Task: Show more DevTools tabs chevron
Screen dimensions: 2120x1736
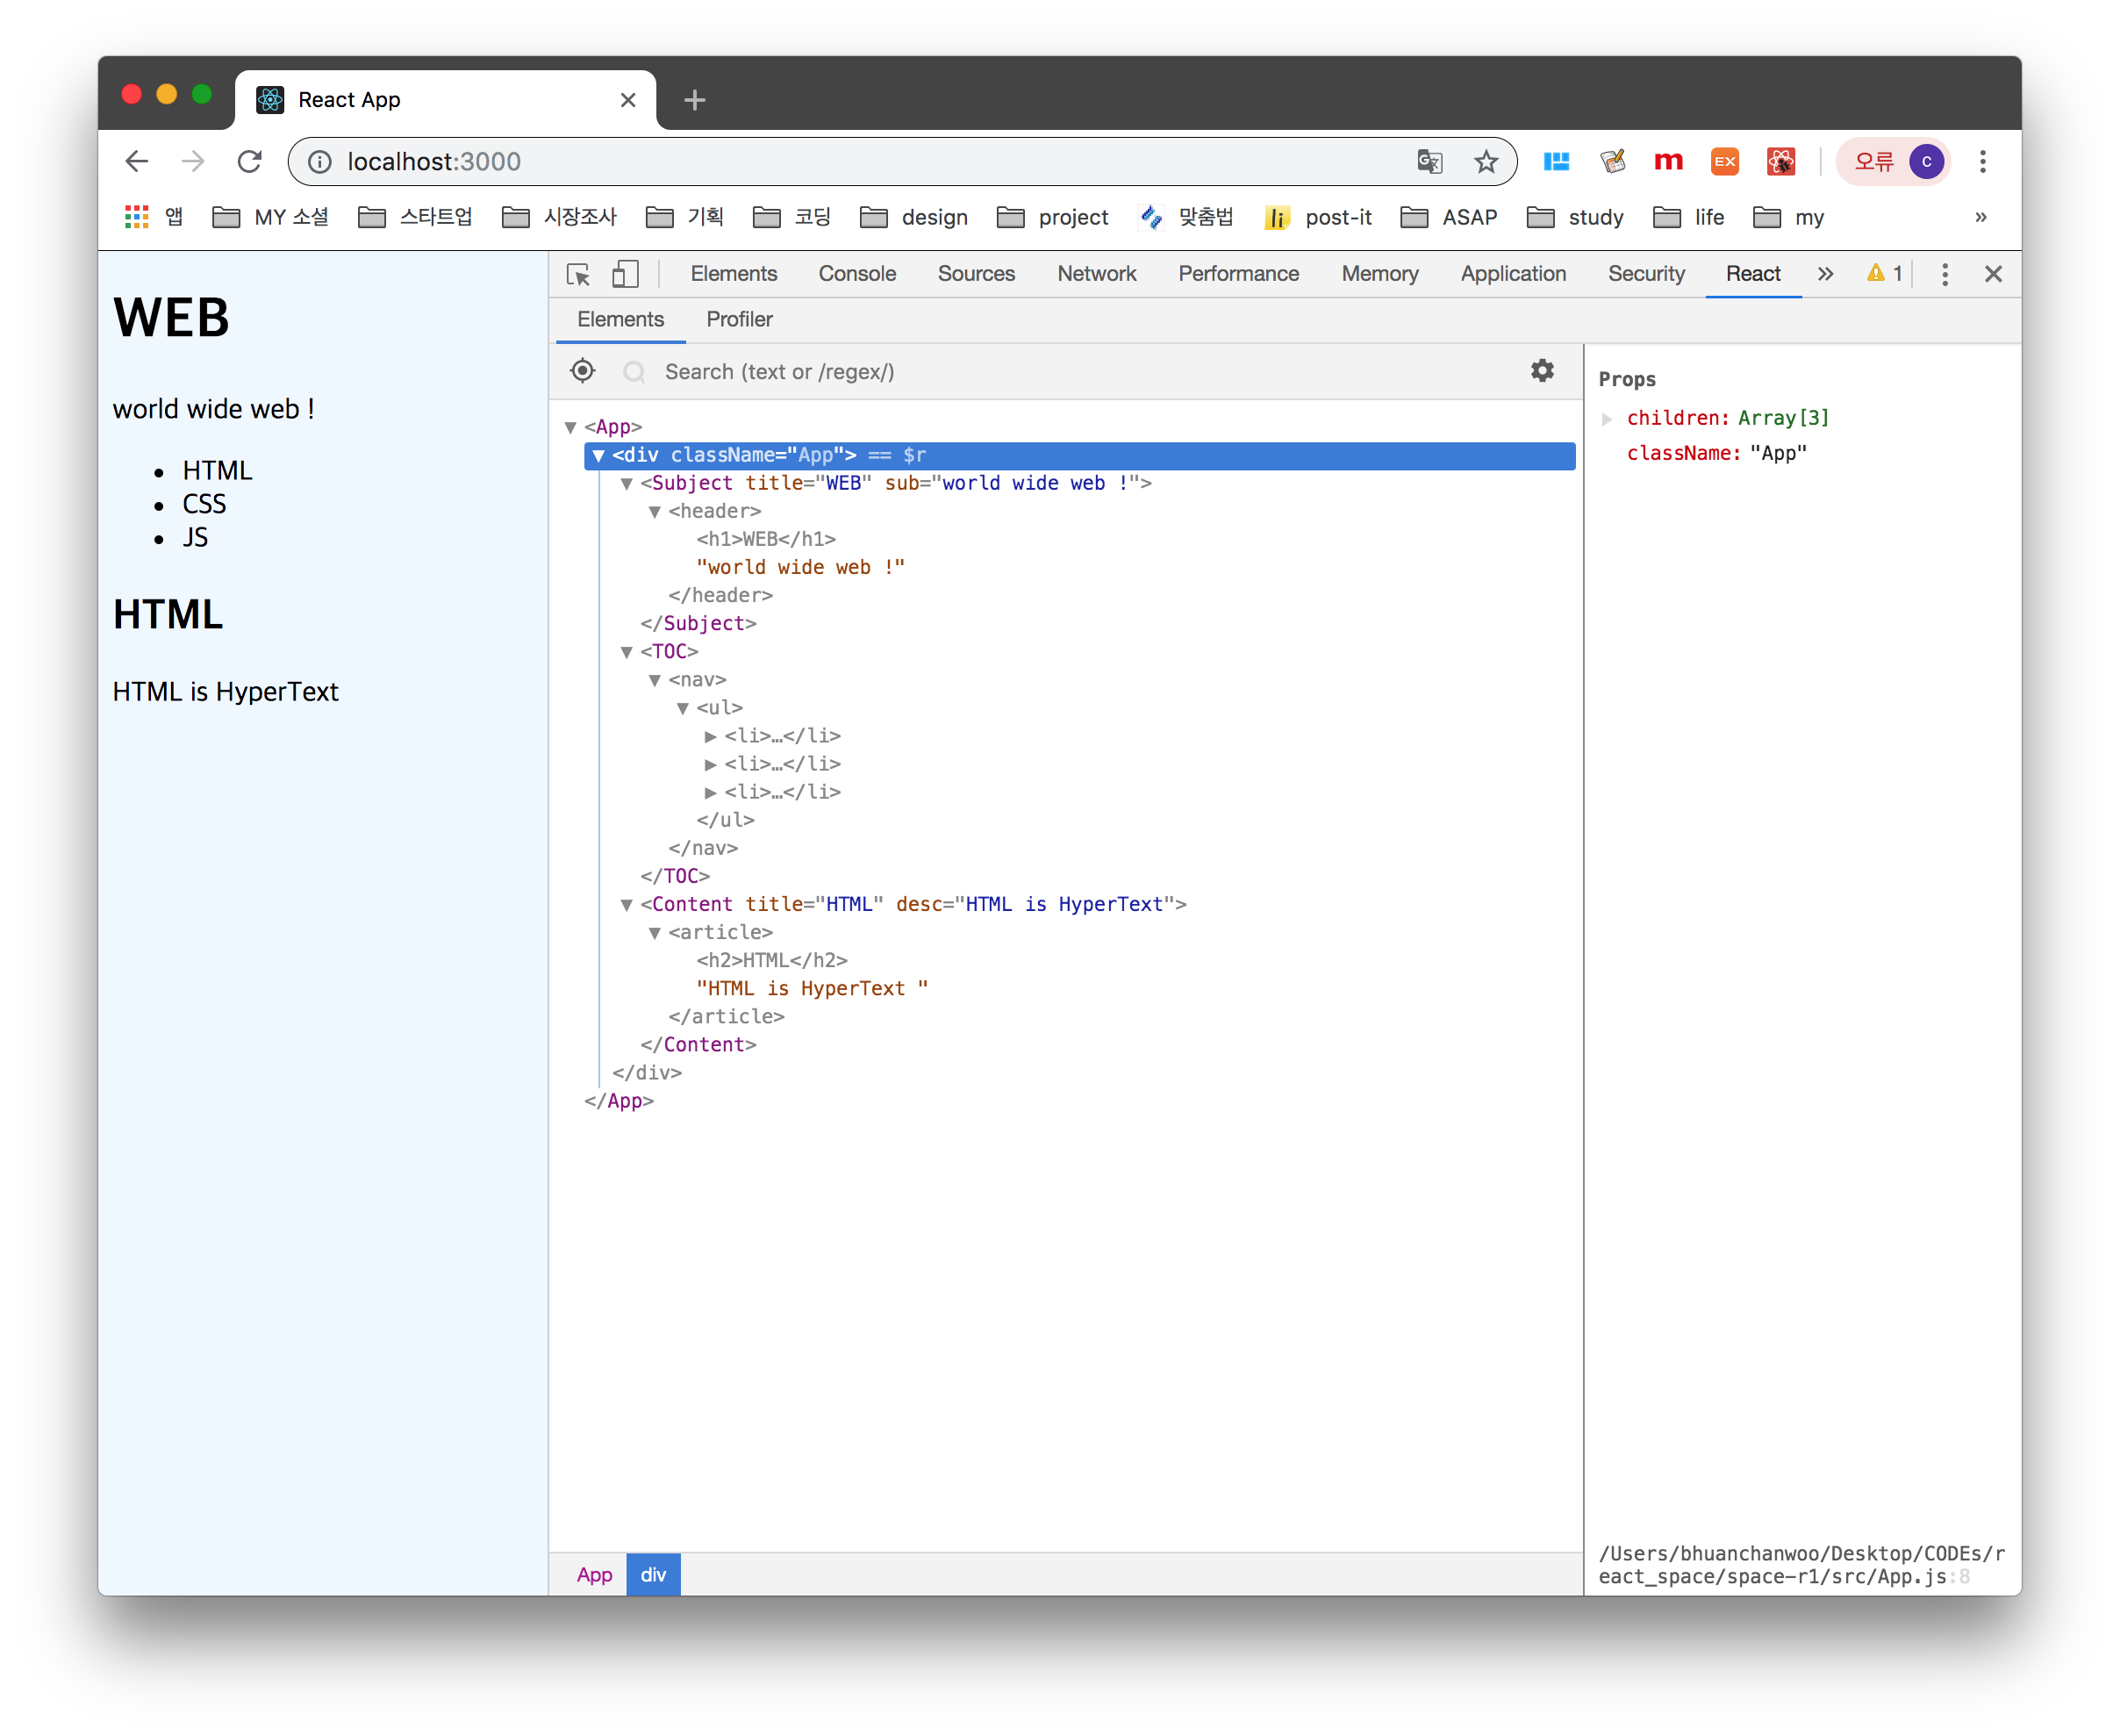Action: 1825,274
